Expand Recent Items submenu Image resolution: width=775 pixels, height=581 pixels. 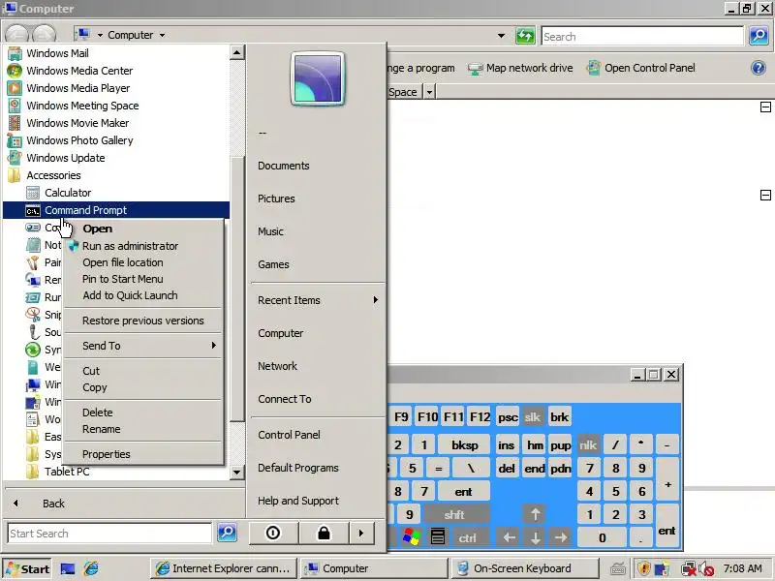coord(318,300)
